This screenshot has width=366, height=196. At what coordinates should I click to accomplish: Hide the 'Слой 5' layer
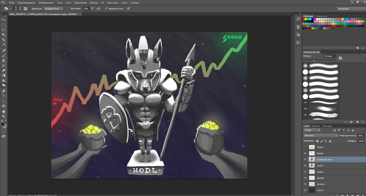305,166
